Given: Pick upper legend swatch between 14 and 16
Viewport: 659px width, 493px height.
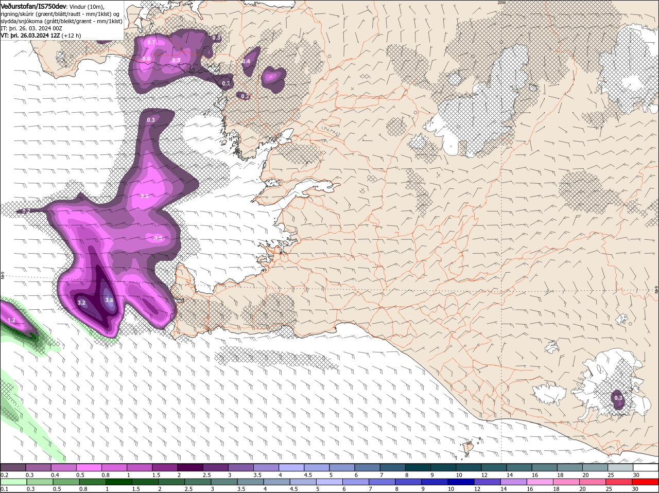Looking at the screenshot, I should [x=519, y=467].
